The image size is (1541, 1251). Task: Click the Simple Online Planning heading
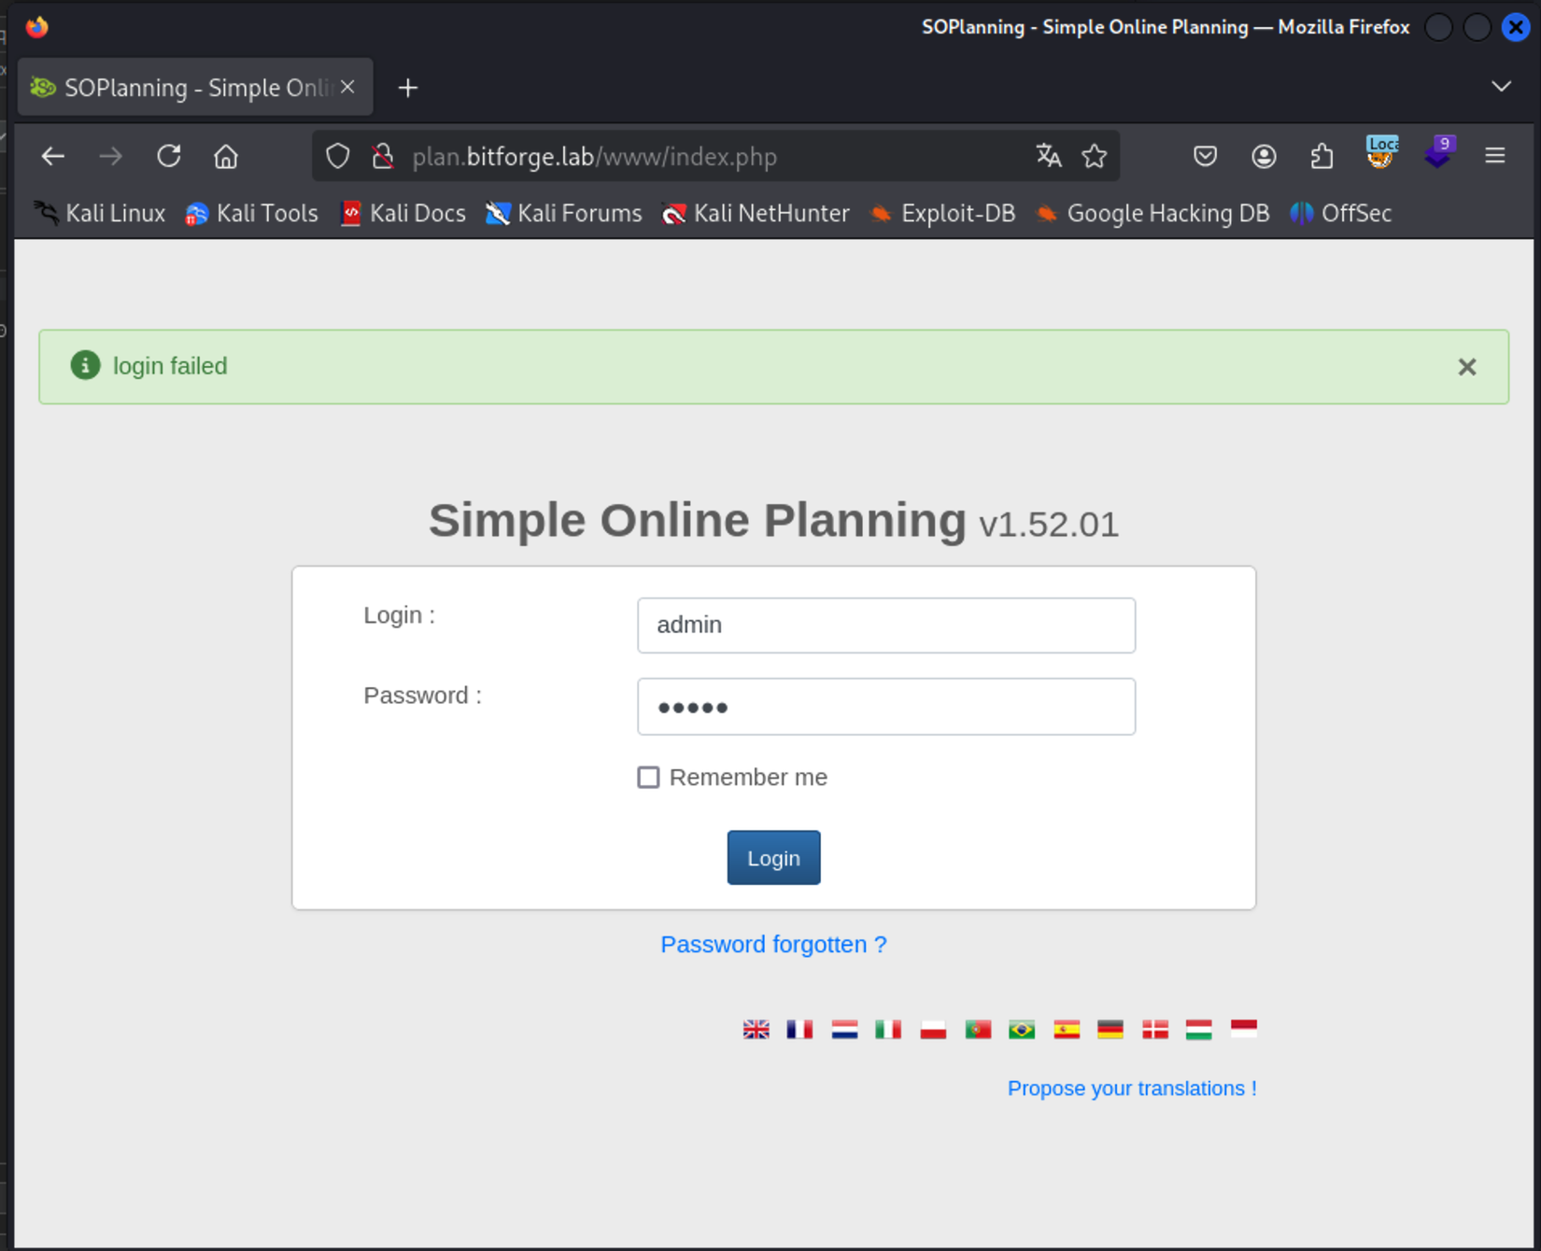(697, 520)
